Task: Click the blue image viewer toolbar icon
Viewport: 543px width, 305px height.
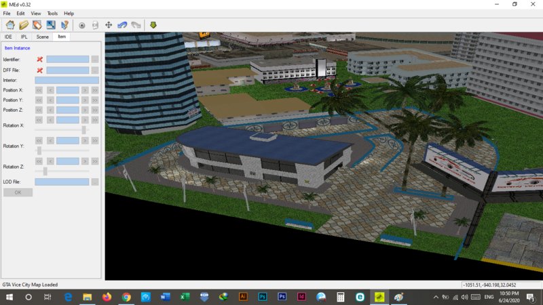Action: 51,25
